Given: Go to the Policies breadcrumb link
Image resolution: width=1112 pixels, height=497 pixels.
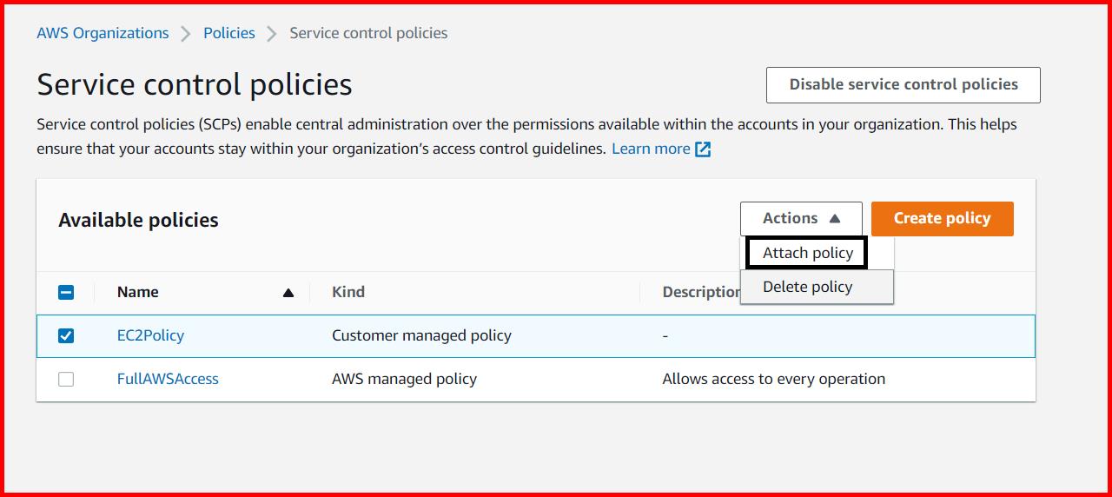Looking at the screenshot, I should tap(229, 33).
